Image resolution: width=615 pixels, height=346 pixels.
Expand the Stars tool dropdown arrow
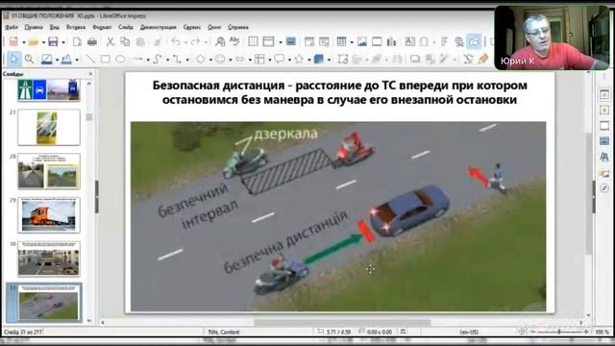(309, 60)
